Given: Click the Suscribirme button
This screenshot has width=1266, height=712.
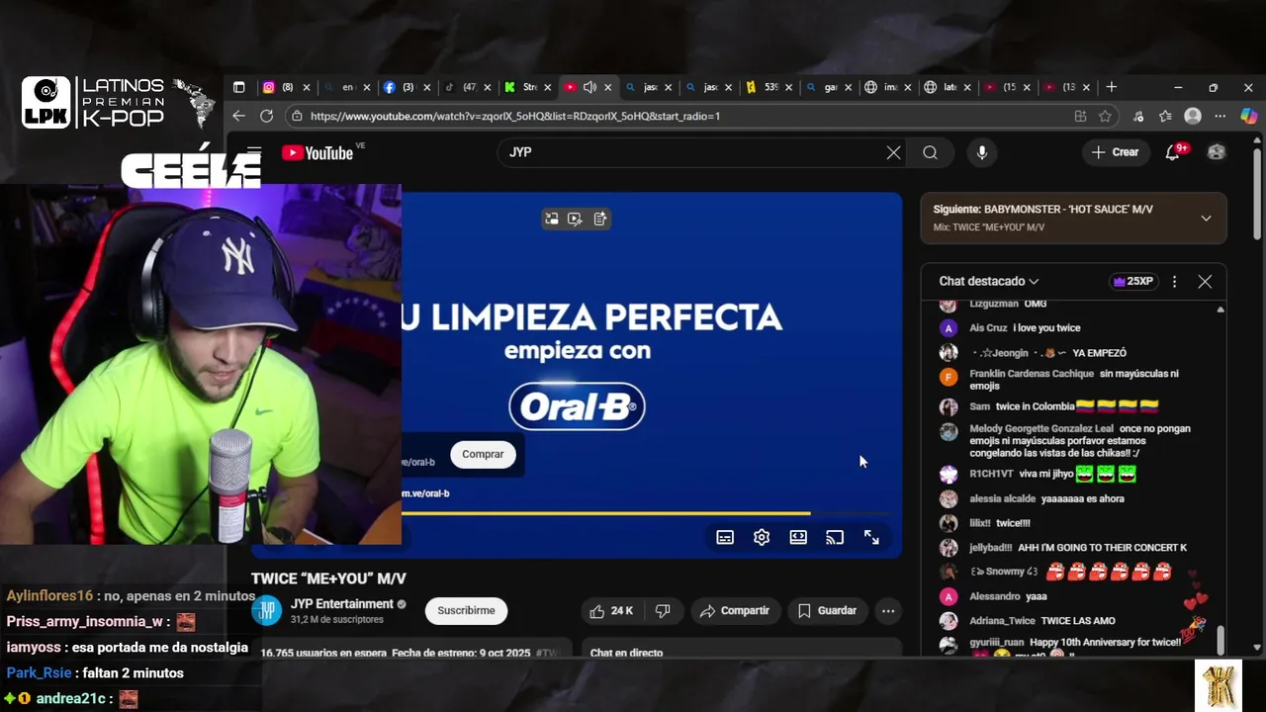Looking at the screenshot, I should pos(466,611).
